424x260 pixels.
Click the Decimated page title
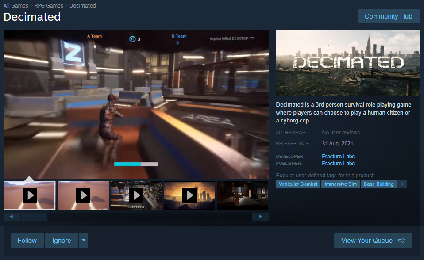pos(32,17)
